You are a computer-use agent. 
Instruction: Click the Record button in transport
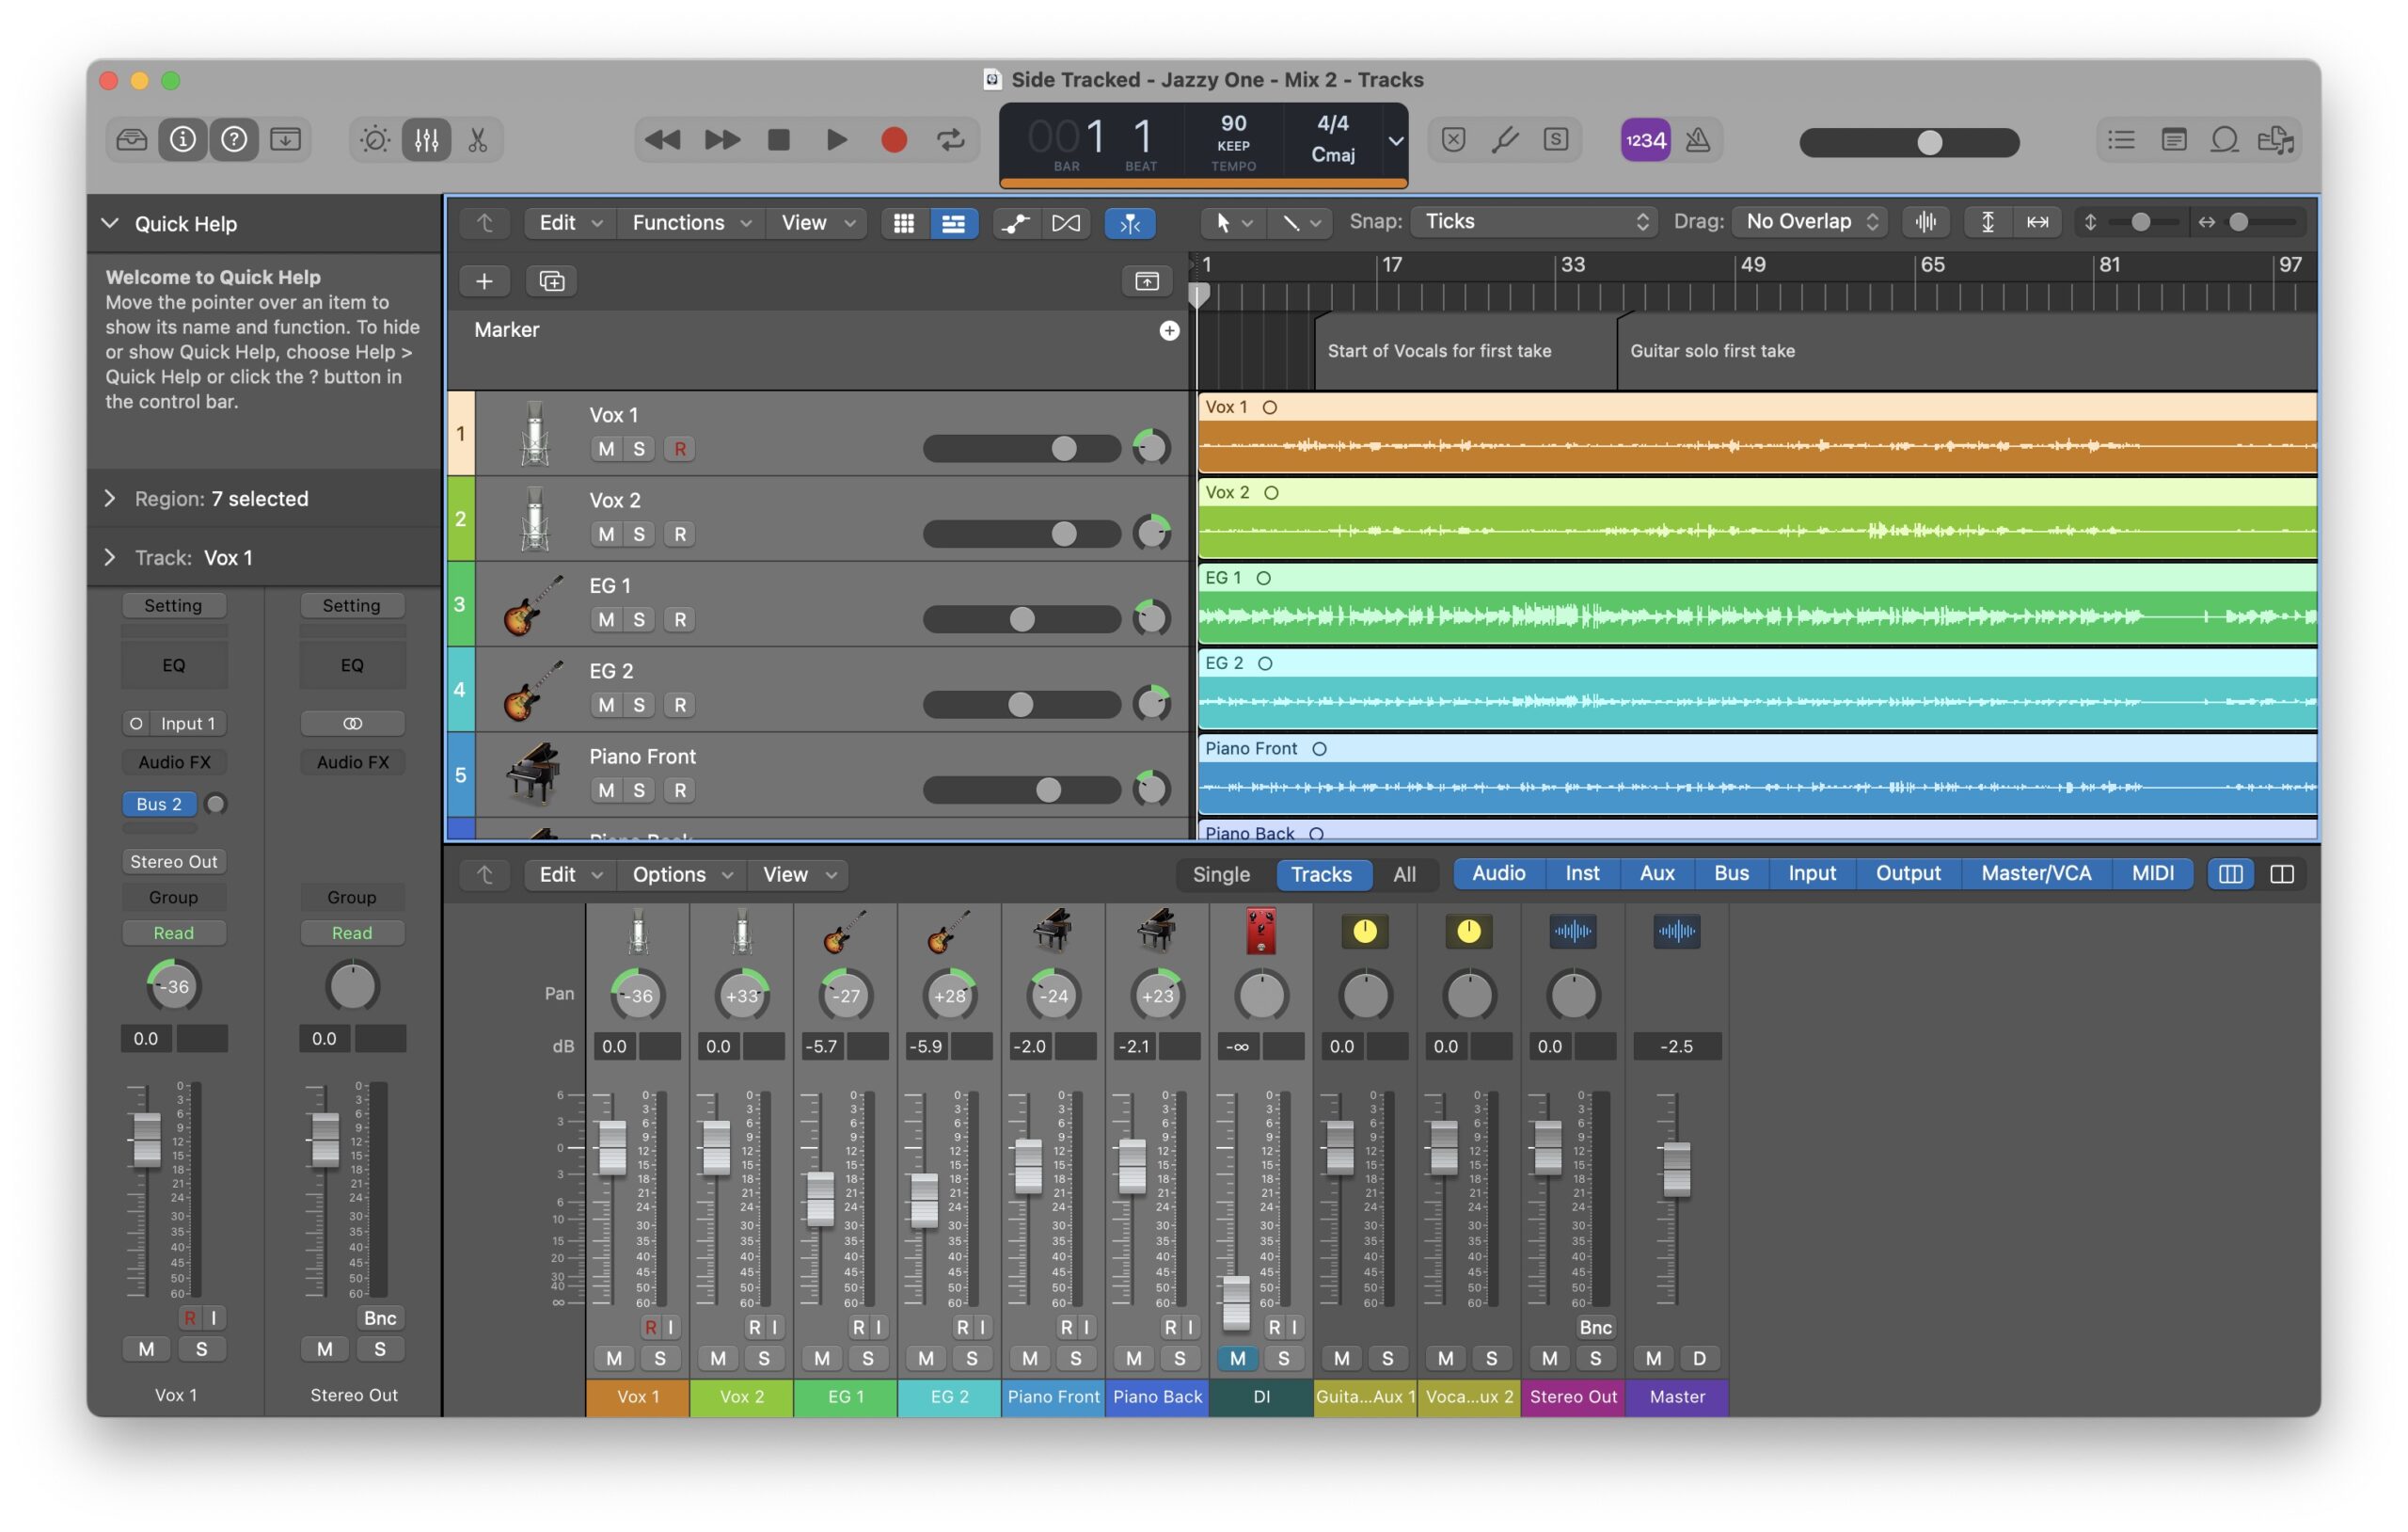pos(893,140)
